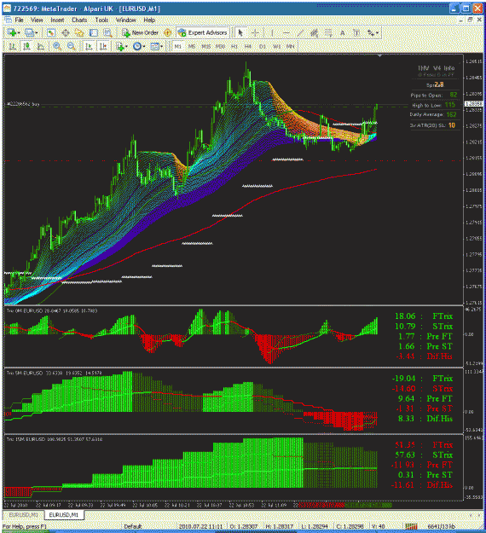This screenshot has width=486, height=533.
Task: Expand the Profiles dropdown arrow
Action: click(x=37, y=33)
